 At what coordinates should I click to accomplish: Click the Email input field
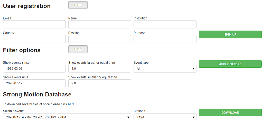coord(34,24)
